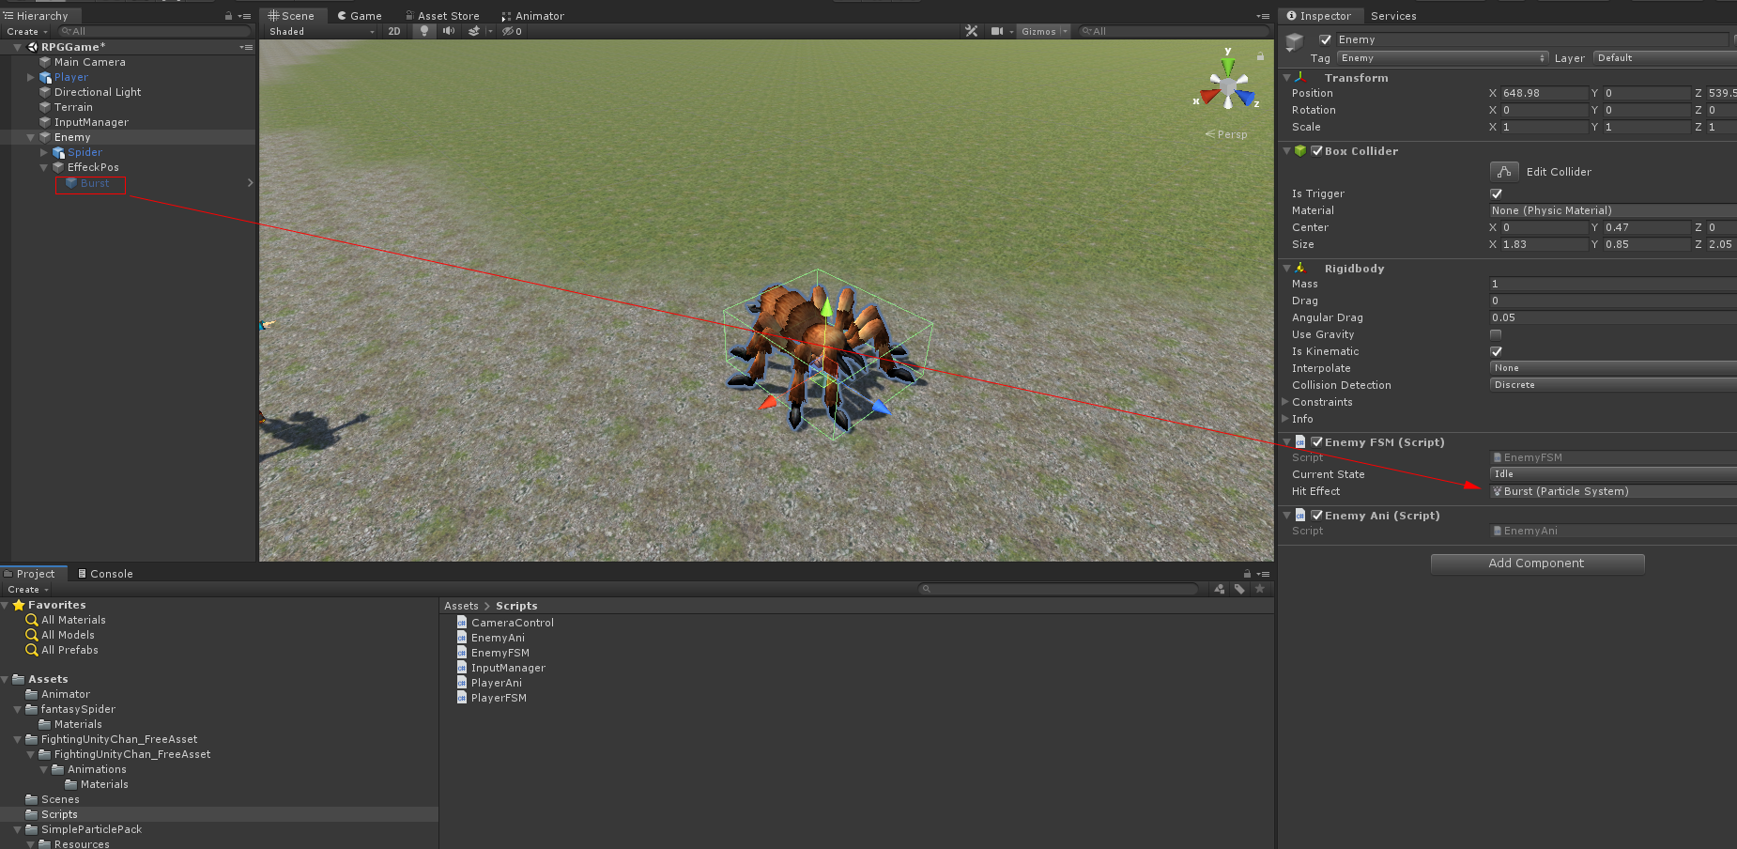This screenshot has width=1737, height=849.
Task: Switch to the Services tab
Action: (x=1393, y=16)
